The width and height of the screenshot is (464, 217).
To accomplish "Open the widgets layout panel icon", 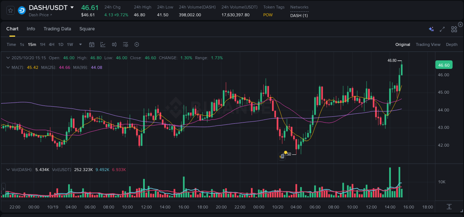I will pos(454,29).
